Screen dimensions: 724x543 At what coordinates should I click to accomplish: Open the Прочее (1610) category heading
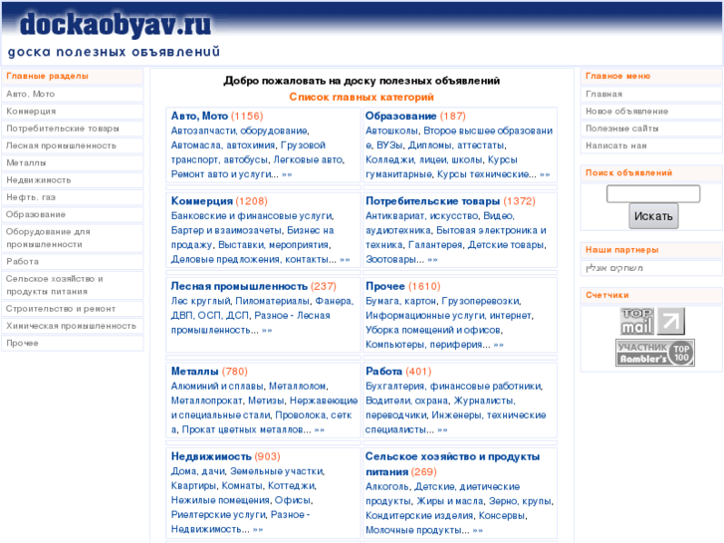385,286
